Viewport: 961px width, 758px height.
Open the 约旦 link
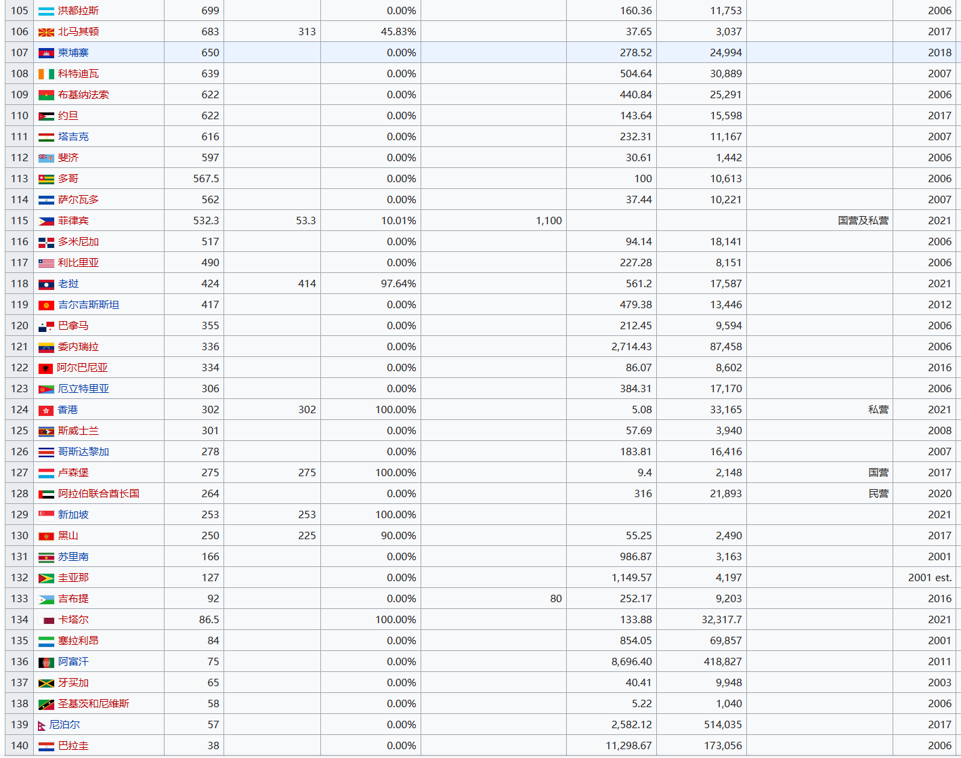(x=68, y=116)
